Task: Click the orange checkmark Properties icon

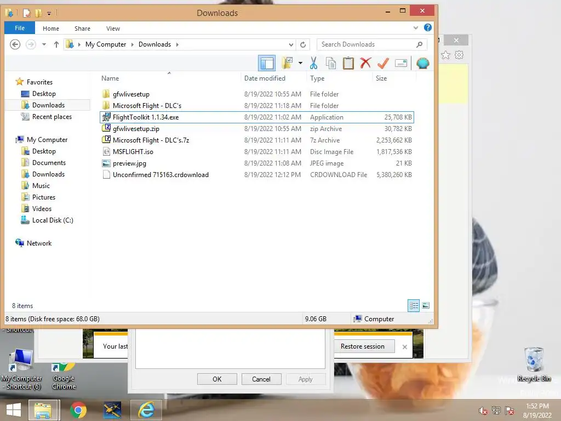Action: [383, 63]
